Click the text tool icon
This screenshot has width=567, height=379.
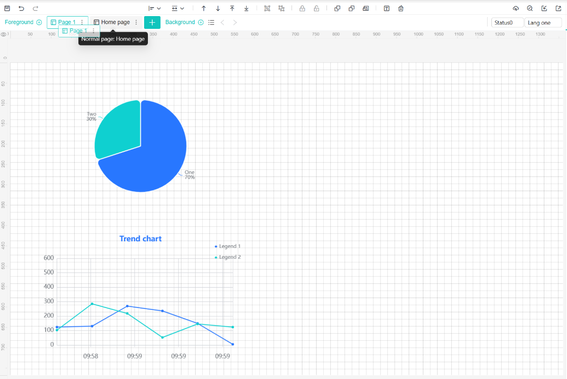coord(387,8)
